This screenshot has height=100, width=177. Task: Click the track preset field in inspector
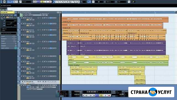pyautogui.click(x=9, y=33)
